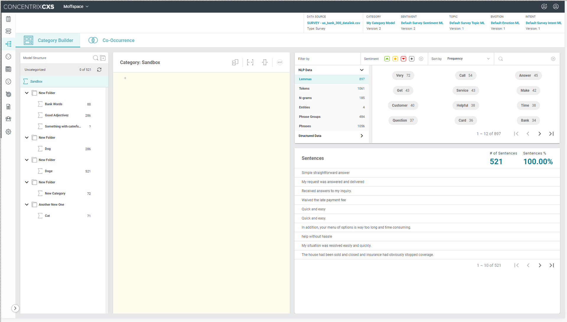567x322 pixels.
Task: Click the Customer 40 lemma chip
Action: 403,105
